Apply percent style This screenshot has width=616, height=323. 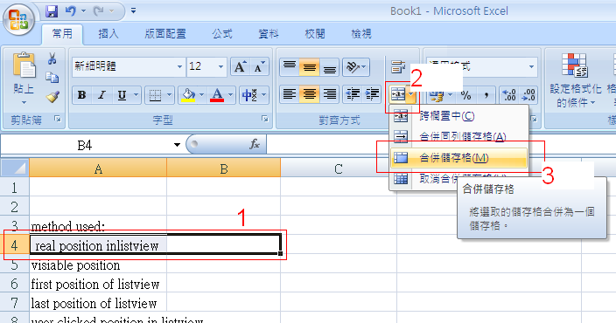click(x=465, y=95)
